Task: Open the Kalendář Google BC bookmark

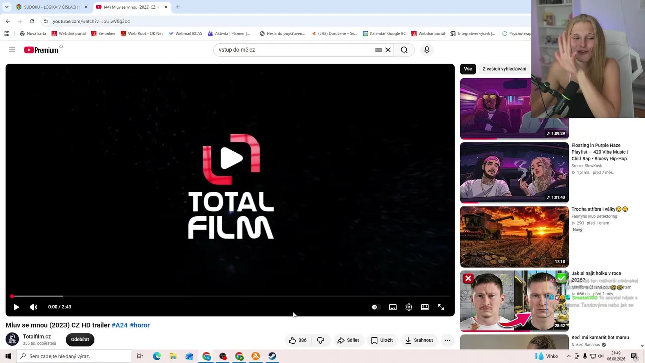Action: click(x=384, y=34)
